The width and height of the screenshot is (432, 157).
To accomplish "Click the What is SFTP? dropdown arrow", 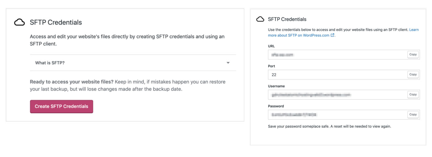I will [x=228, y=63].
